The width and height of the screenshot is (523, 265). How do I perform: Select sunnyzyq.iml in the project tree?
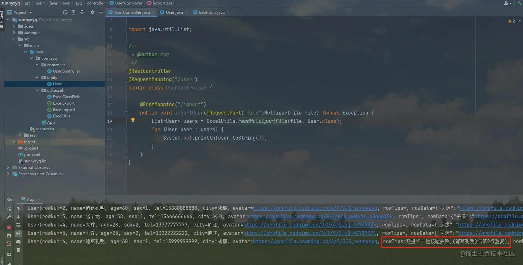(x=33, y=161)
